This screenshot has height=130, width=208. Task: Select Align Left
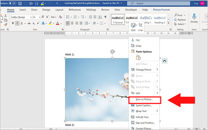[68, 23]
